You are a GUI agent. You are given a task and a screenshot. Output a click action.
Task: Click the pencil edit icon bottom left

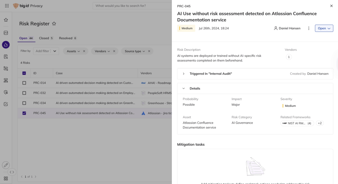(x=6, y=165)
